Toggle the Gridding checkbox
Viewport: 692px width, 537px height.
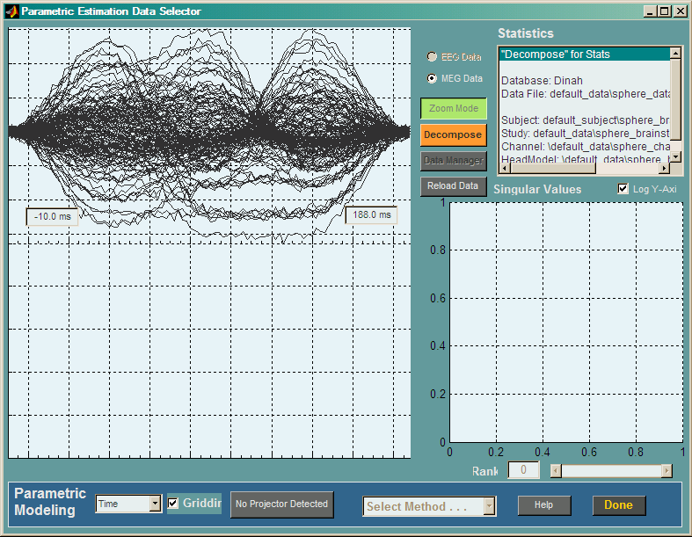(173, 504)
